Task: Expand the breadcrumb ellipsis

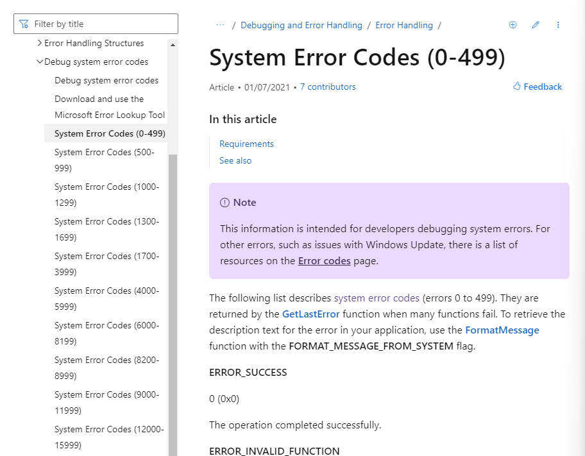Action: [221, 25]
